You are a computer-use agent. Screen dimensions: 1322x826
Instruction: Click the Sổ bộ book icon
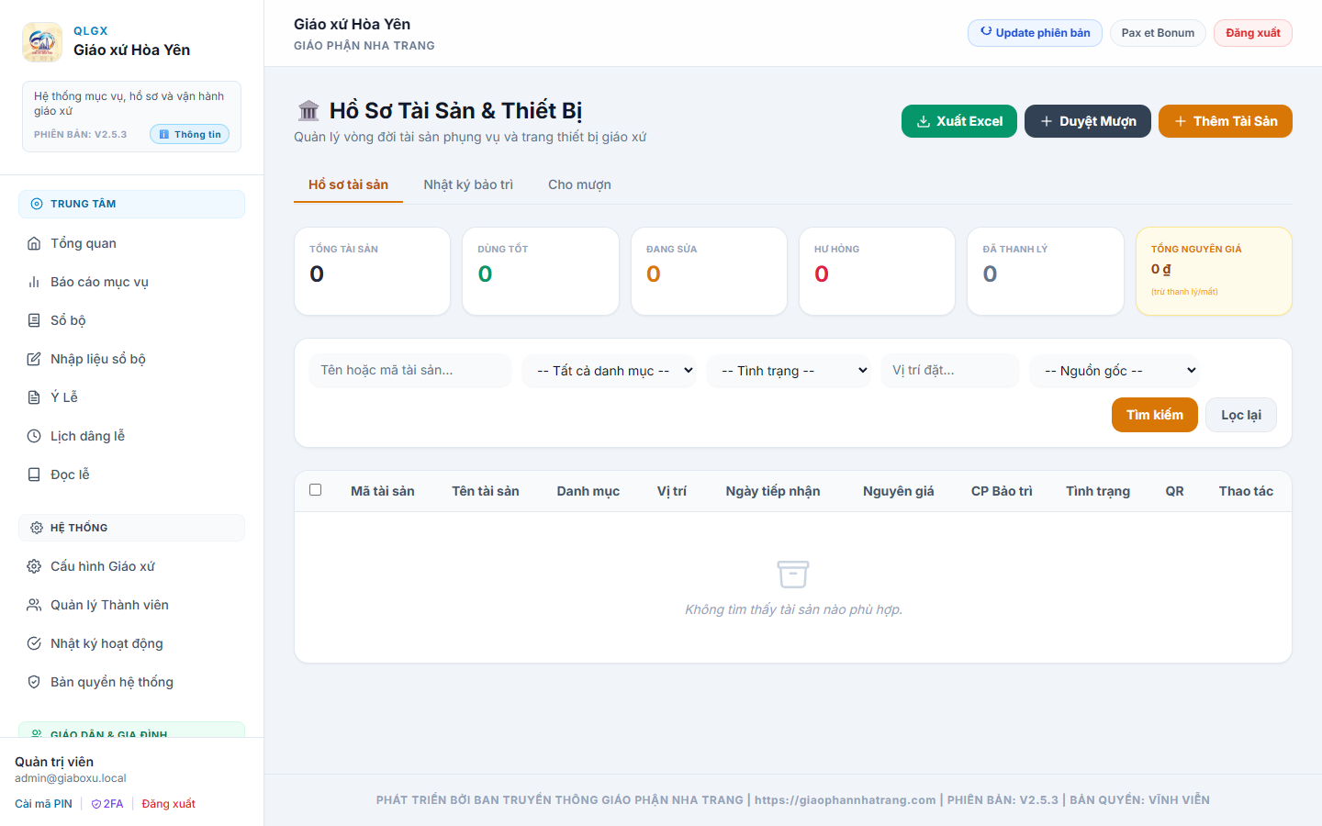(34, 320)
